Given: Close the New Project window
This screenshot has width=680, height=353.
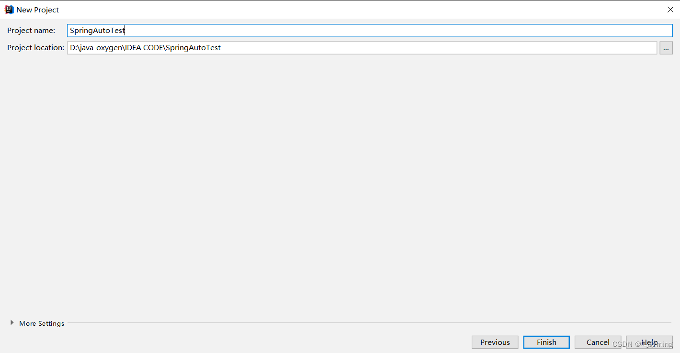Looking at the screenshot, I should pos(670,10).
